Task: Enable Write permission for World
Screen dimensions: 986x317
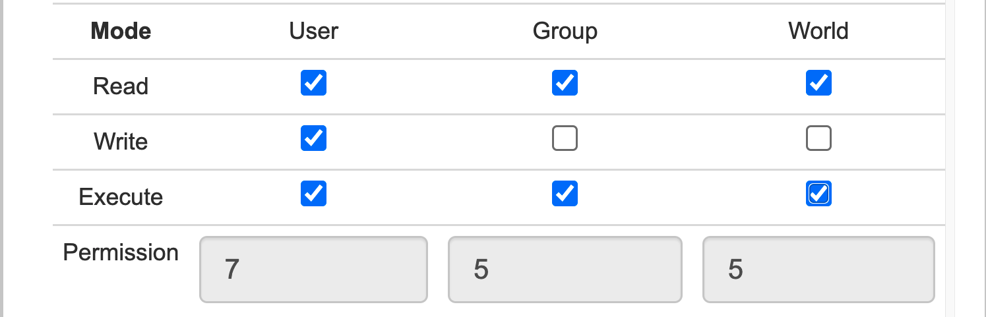Action: pos(818,138)
